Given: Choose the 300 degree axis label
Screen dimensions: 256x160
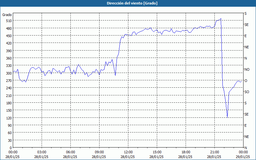Looking at the screenshot, I should tap(9, 73).
